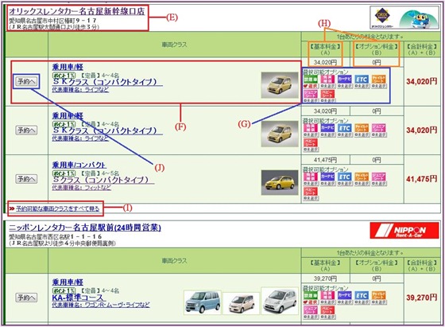Click ベビーシート icon in the topmost SK class row

pos(327,94)
